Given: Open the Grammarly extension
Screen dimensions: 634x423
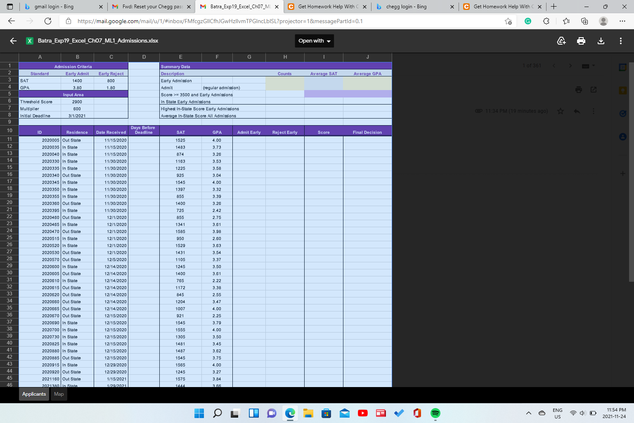Looking at the screenshot, I should pyautogui.click(x=528, y=21).
